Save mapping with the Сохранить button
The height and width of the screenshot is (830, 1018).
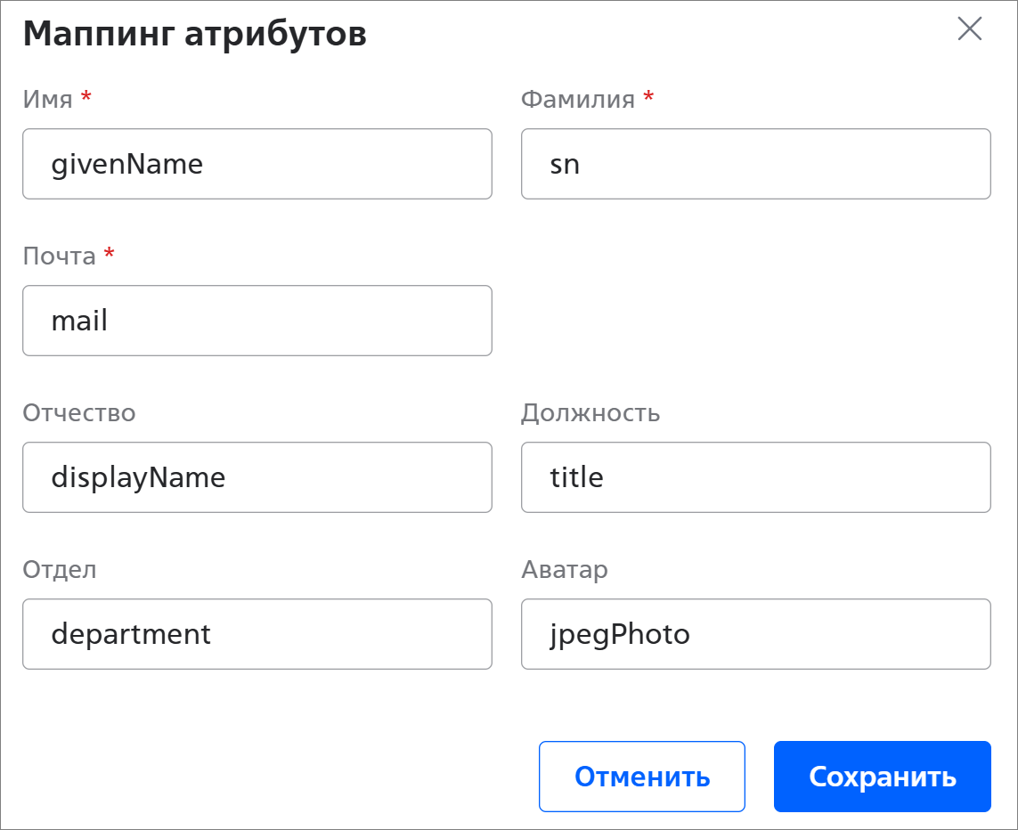point(883,777)
